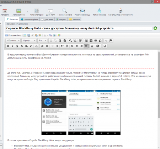Click the colorful circle icon in top editor row

(x=59, y=35)
